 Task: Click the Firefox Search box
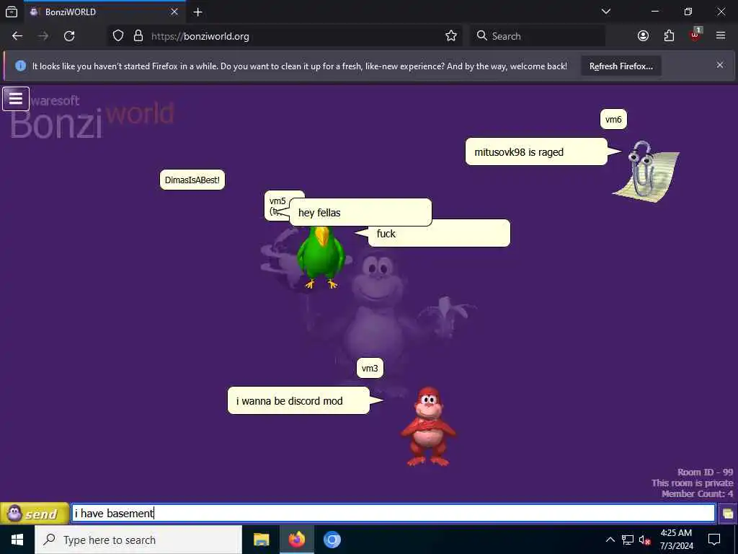tap(538, 36)
